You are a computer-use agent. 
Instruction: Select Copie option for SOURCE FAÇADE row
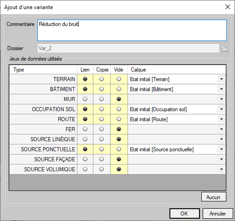point(102,159)
